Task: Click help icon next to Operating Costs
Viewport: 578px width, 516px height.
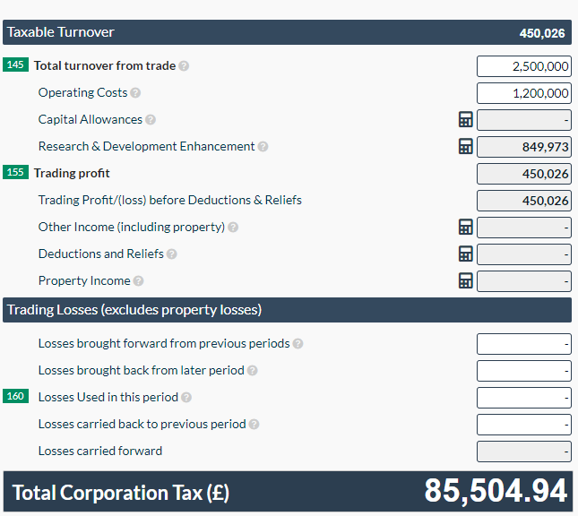Action: 135,93
